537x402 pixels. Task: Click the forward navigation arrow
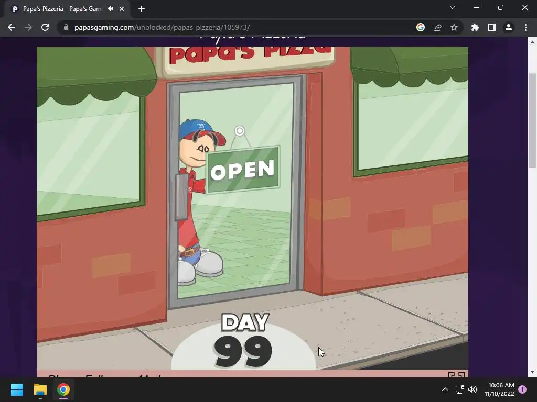coord(28,27)
